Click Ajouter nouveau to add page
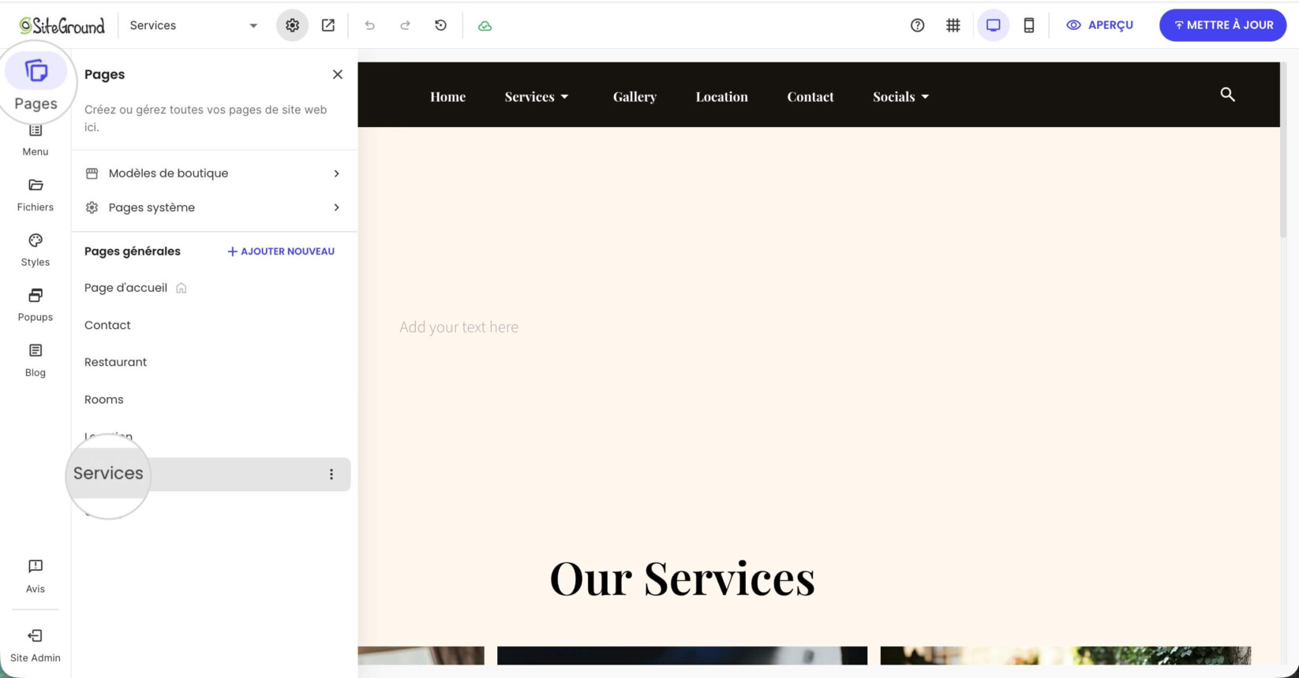Image resolution: width=1299 pixels, height=678 pixels. [281, 251]
